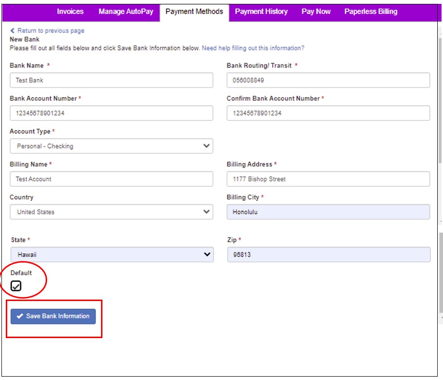Click the back chevron icon near Return to previous page
Viewport: 443px width, 380px height.
[13, 30]
